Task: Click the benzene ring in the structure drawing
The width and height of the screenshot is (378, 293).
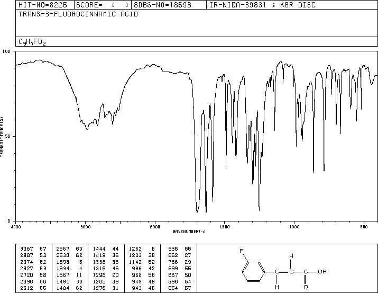Action: click(254, 271)
